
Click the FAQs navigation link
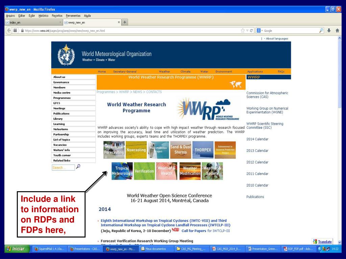tap(281, 71)
